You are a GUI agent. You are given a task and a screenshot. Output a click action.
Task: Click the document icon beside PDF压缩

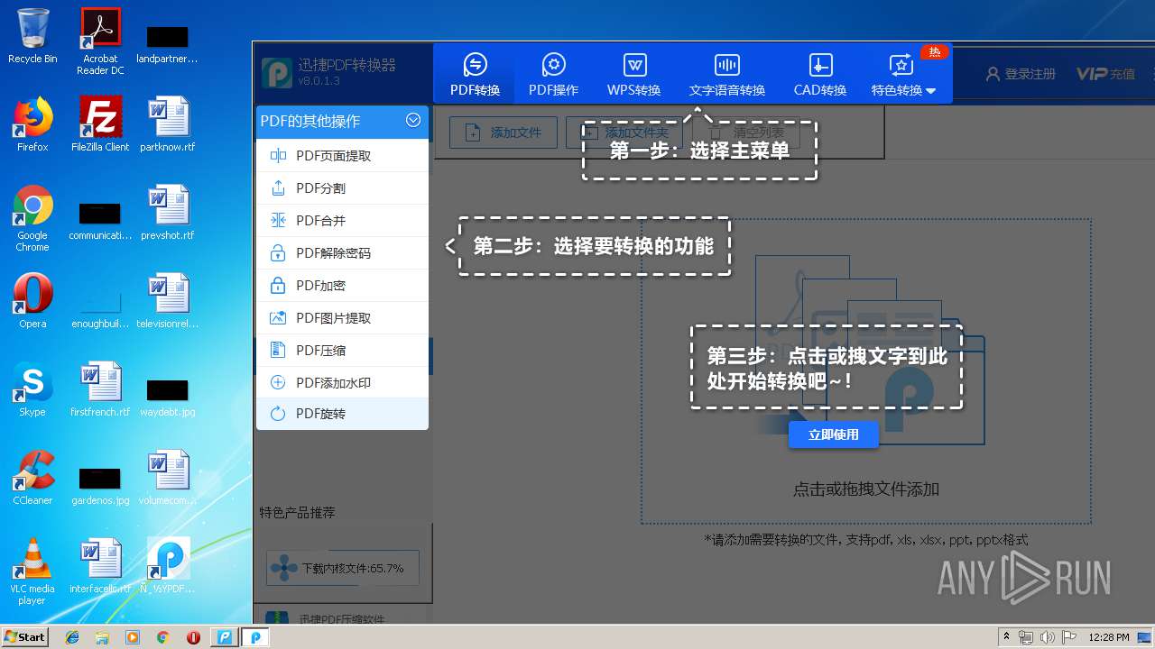(278, 351)
